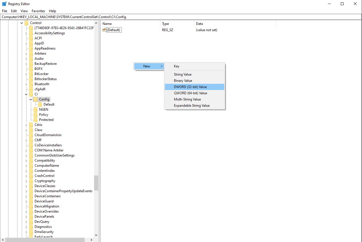Click the CI folder icon
The width and height of the screenshot is (362, 242).
pos(31,94)
